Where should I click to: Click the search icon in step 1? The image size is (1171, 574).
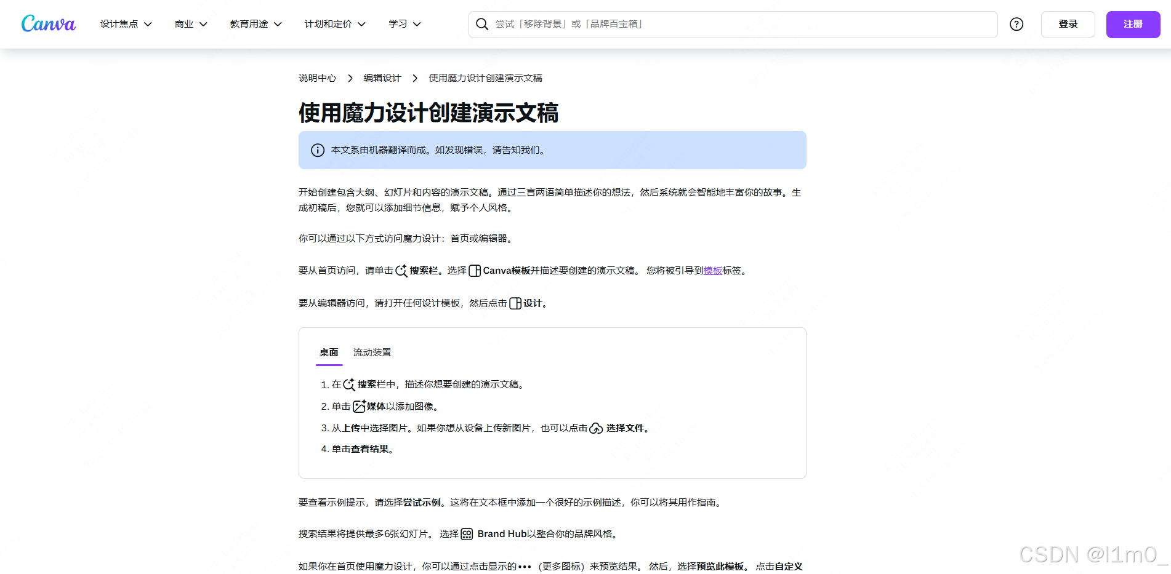tap(349, 385)
